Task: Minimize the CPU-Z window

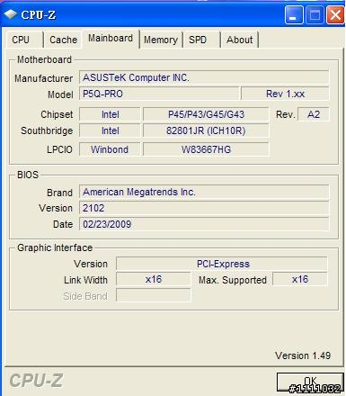Action: 294,15
